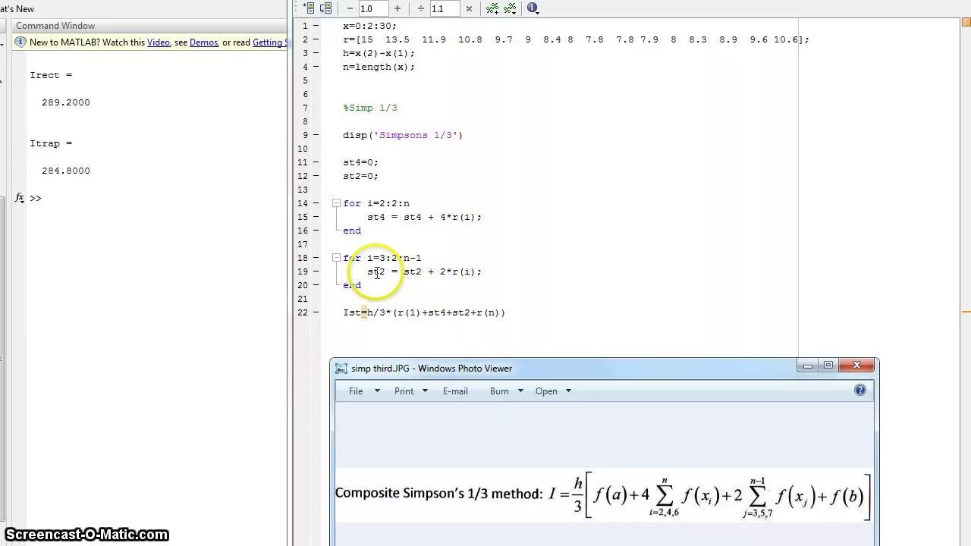Screen dimensions: 971x546
Task: Follow the Demos link in Command Window
Action: pos(203,42)
